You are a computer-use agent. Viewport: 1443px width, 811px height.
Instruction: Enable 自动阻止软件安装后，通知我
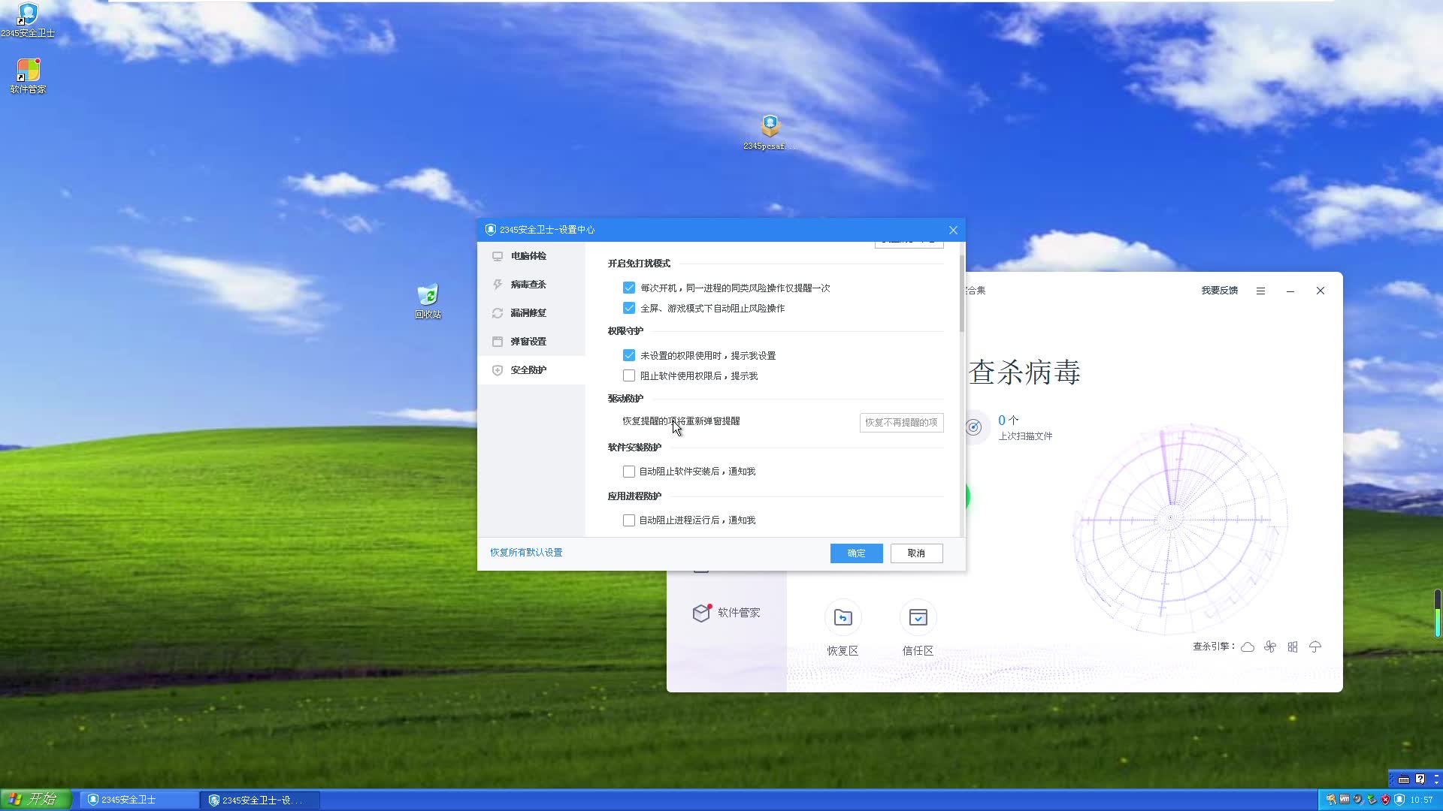pyautogui.click(x=629, y=471)
